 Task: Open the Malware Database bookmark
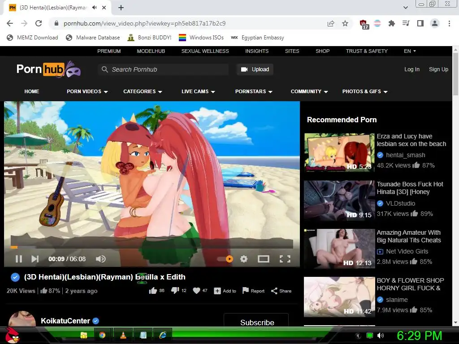point(93,38)
